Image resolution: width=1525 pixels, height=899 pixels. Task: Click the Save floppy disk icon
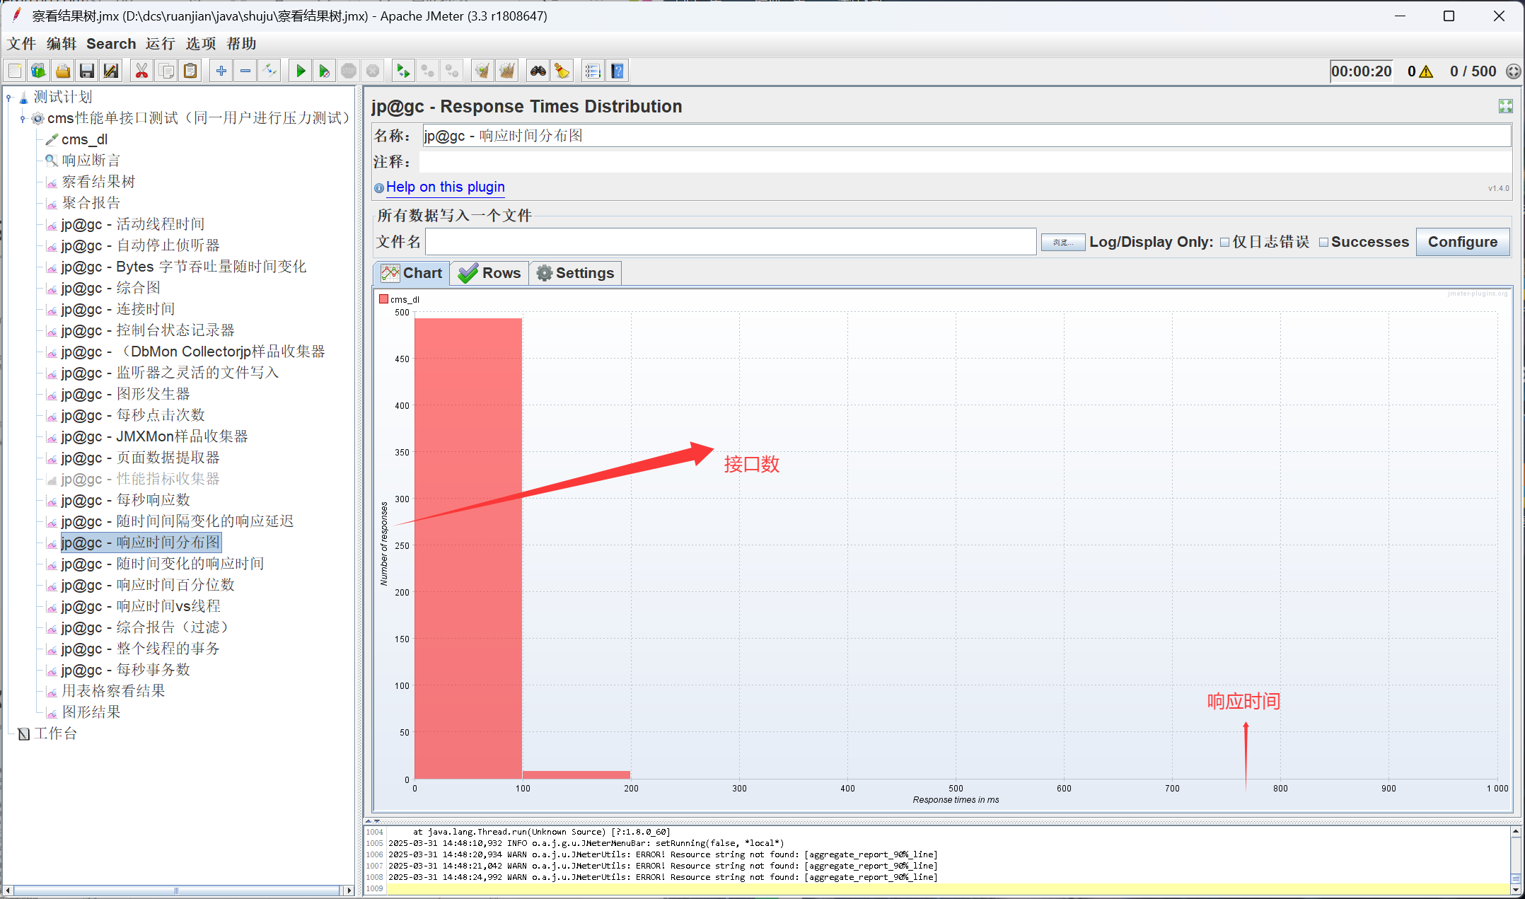coord(87,71)
